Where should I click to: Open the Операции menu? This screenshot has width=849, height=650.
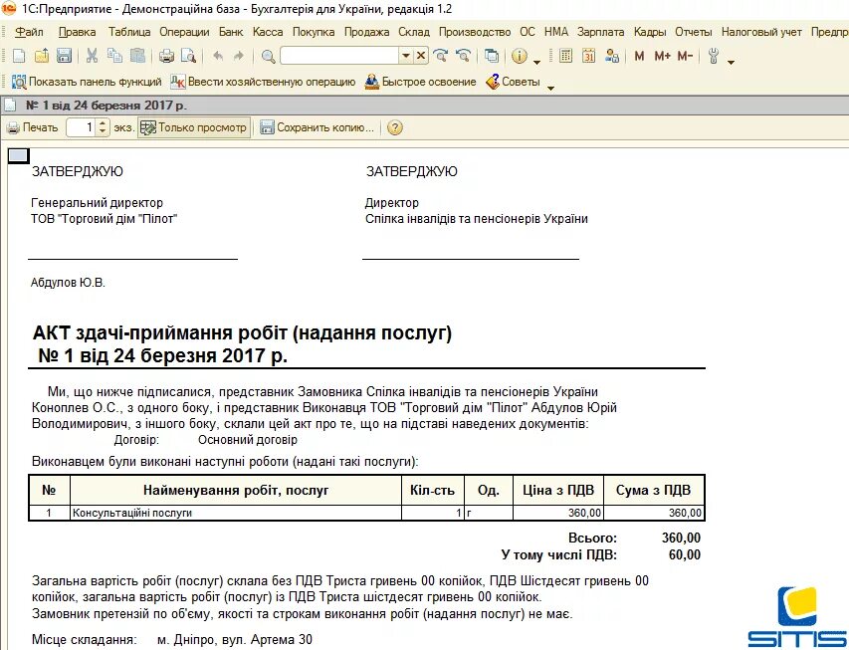[x=184, y=32]
